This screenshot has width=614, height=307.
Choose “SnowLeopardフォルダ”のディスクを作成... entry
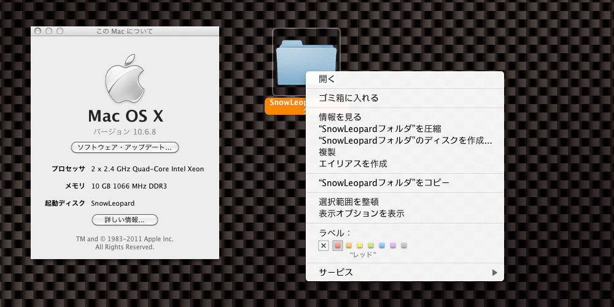point(405,140)
